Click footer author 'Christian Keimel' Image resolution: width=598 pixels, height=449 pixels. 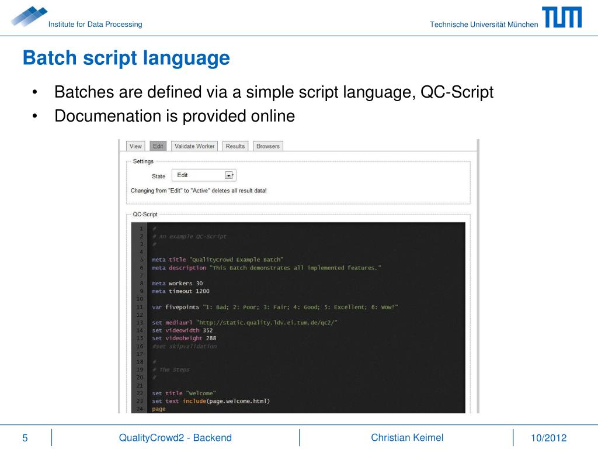pyautogui.click(x=407, y=437)
